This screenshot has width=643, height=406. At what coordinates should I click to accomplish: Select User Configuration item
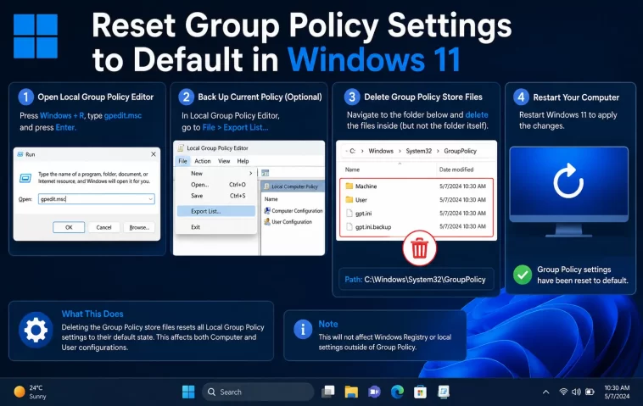point(288,221)
